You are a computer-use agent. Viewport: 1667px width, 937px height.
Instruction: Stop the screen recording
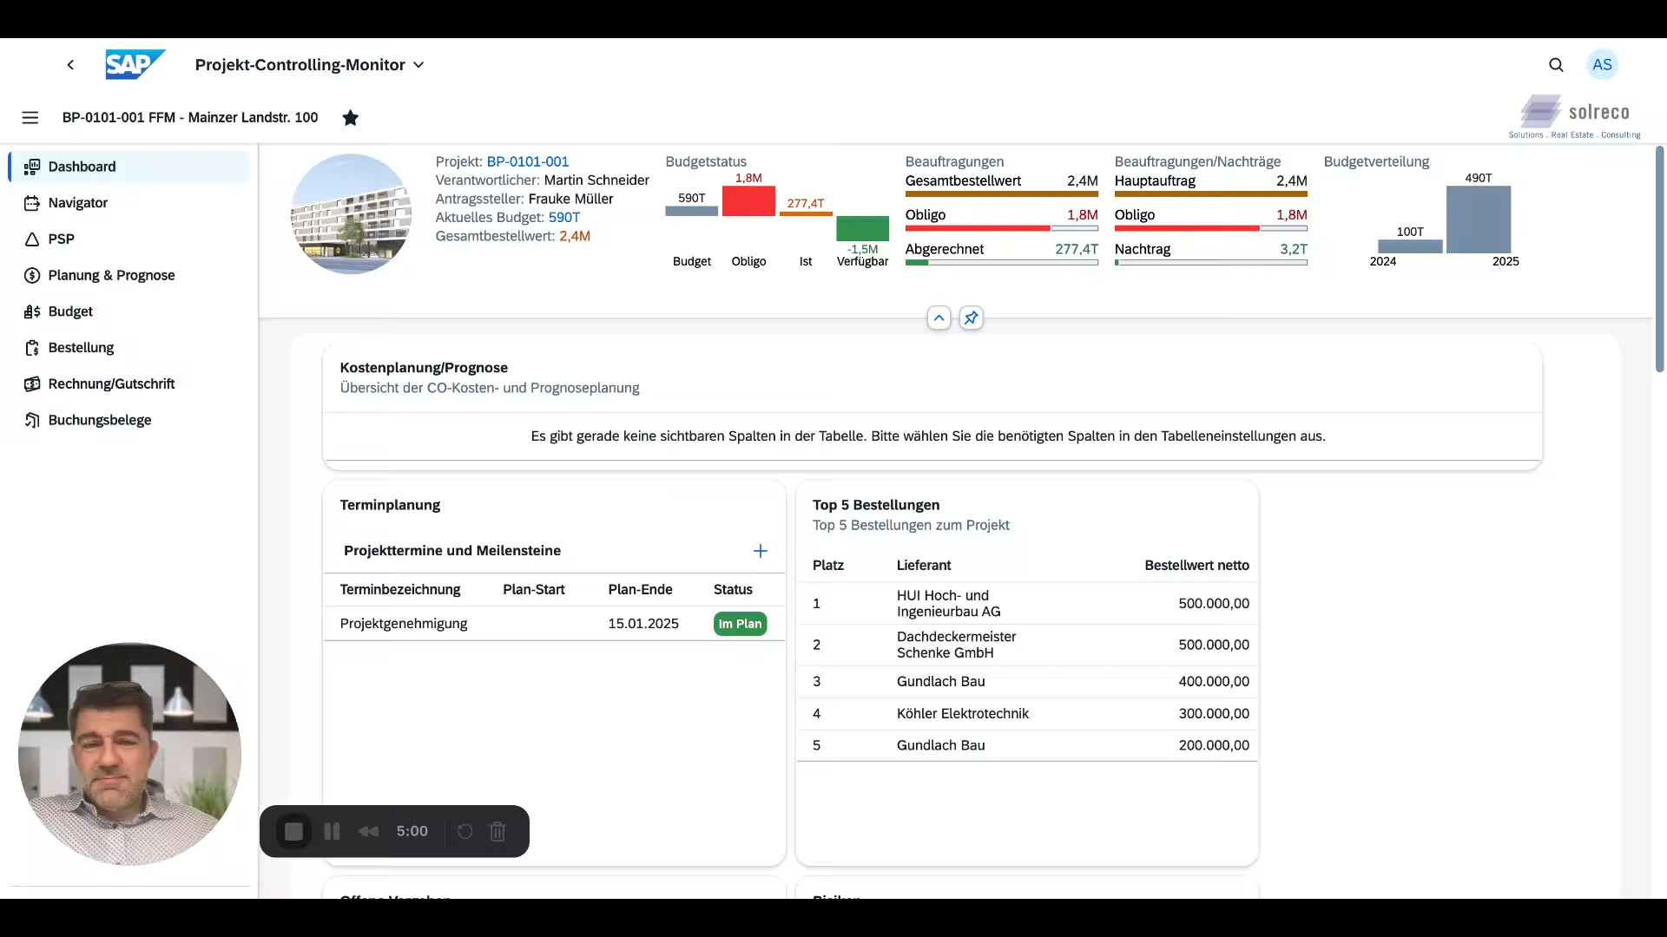coord(293,831)
